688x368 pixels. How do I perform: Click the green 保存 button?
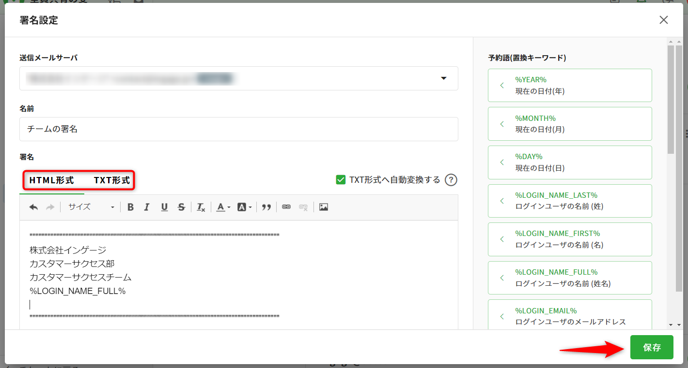tap(652, 347)
